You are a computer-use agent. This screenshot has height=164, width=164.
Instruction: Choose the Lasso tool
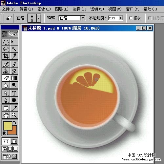(6, 49)
